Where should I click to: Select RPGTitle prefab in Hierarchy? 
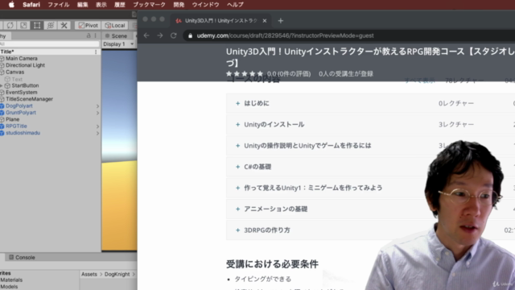click(16, 126)
